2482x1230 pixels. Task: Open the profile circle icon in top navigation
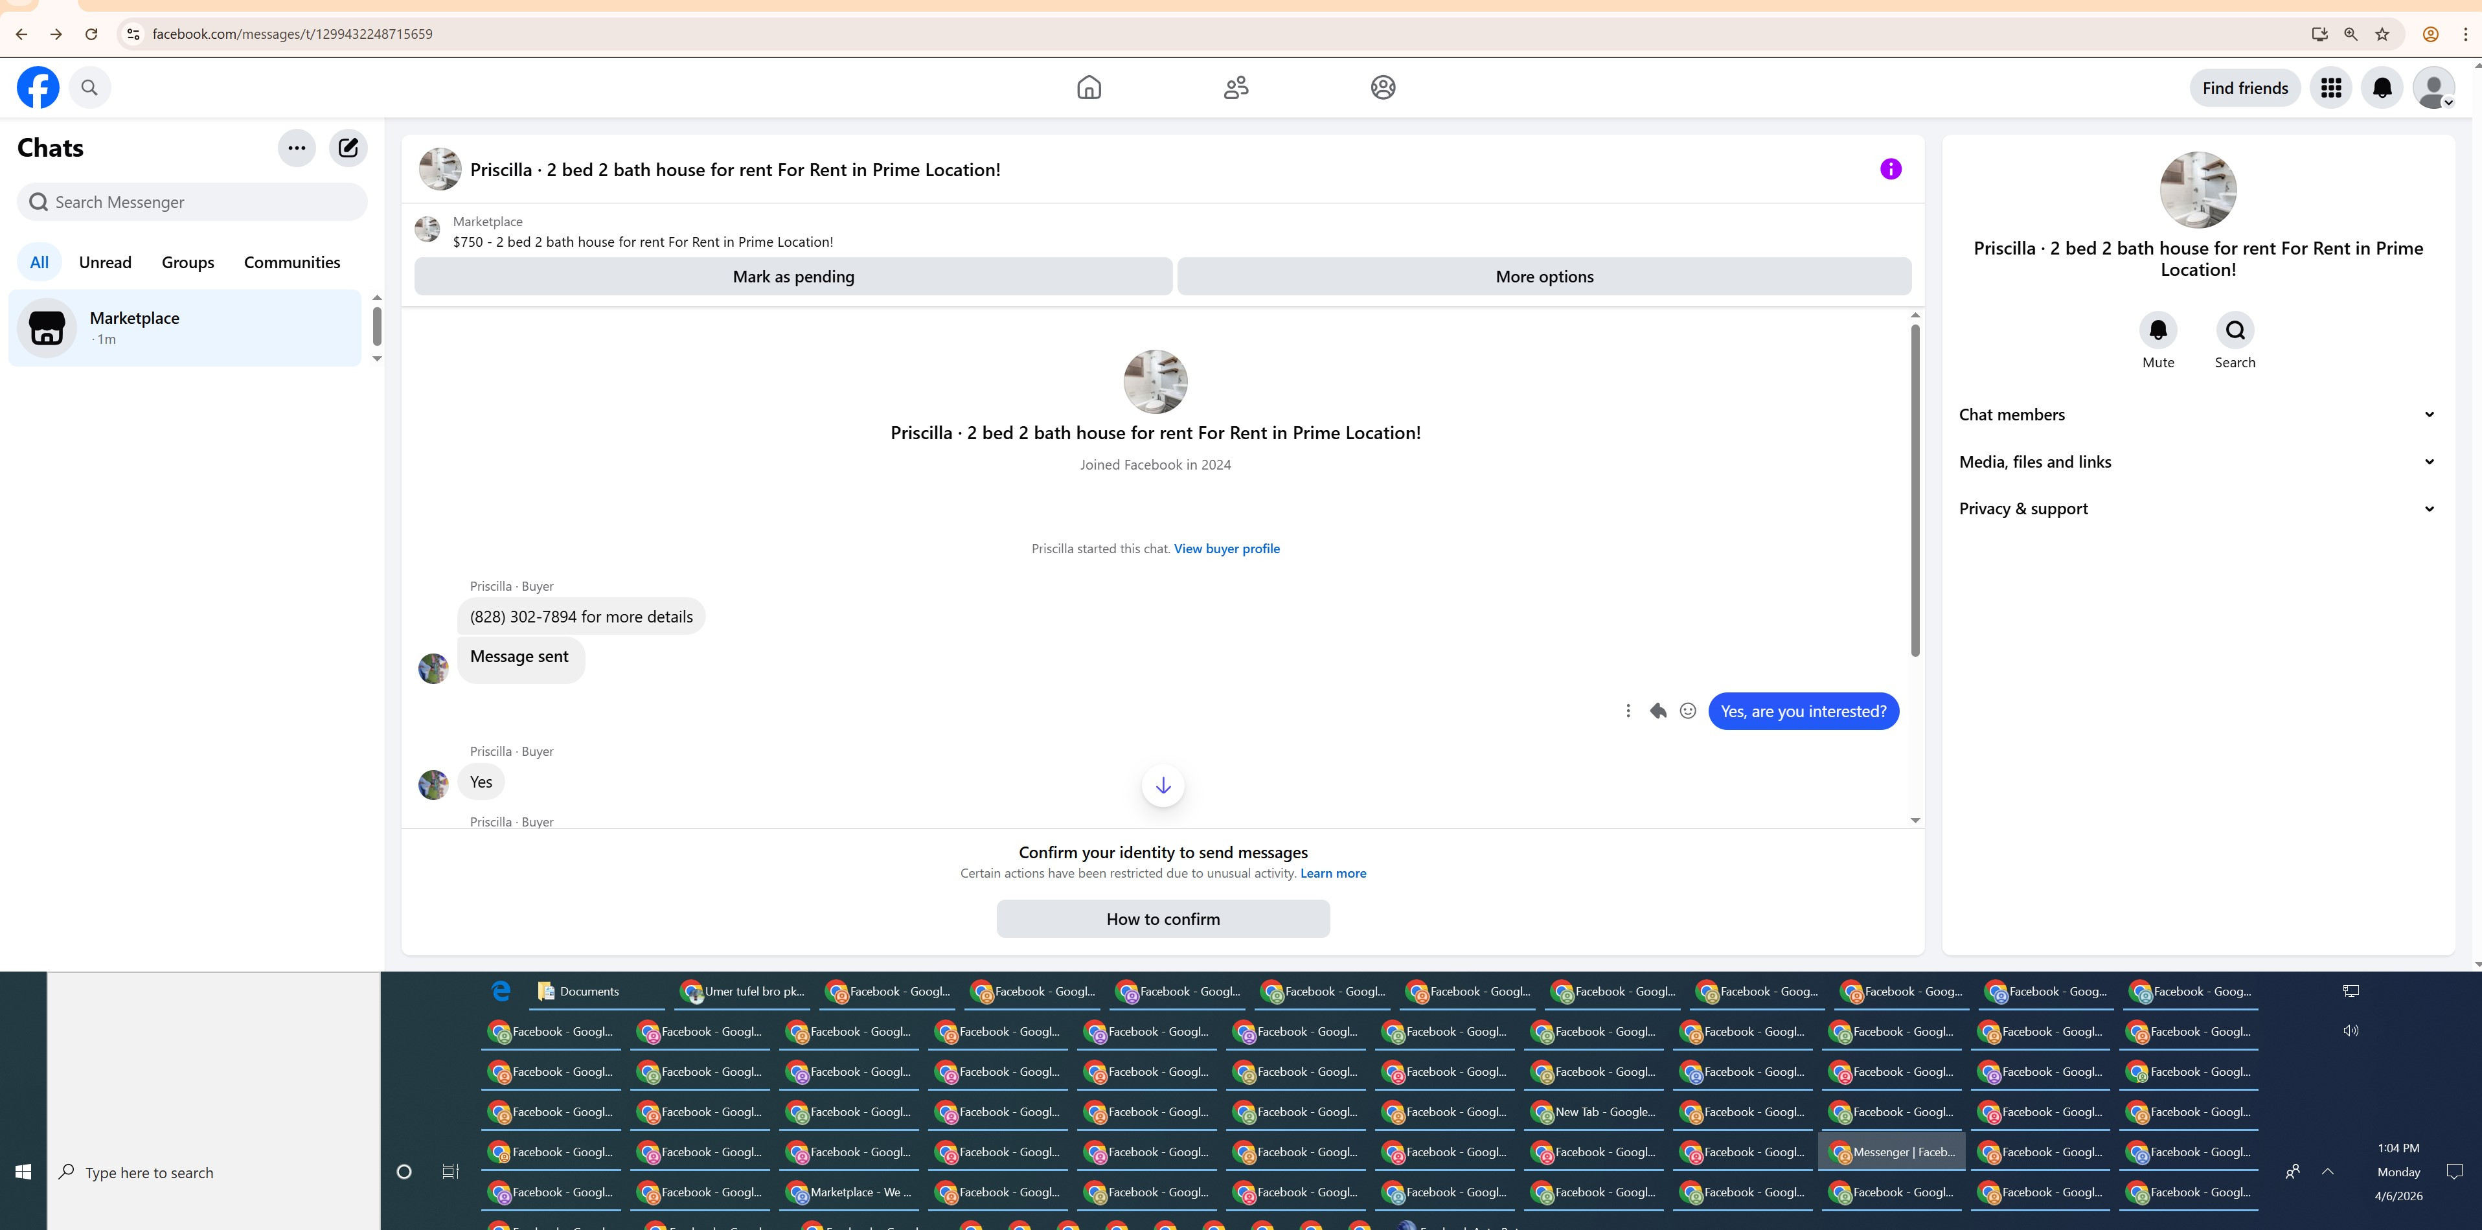[1383, 87]
